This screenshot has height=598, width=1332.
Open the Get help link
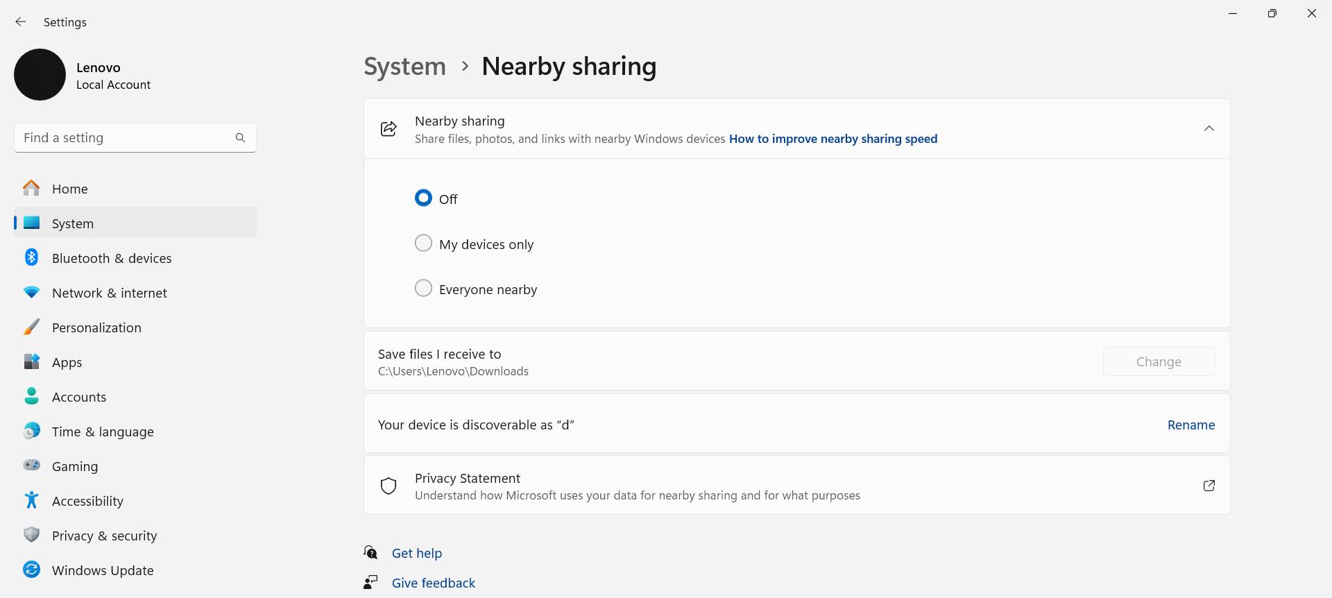(x=417, y=553)
